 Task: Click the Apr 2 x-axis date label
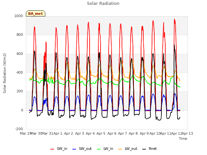69,133
